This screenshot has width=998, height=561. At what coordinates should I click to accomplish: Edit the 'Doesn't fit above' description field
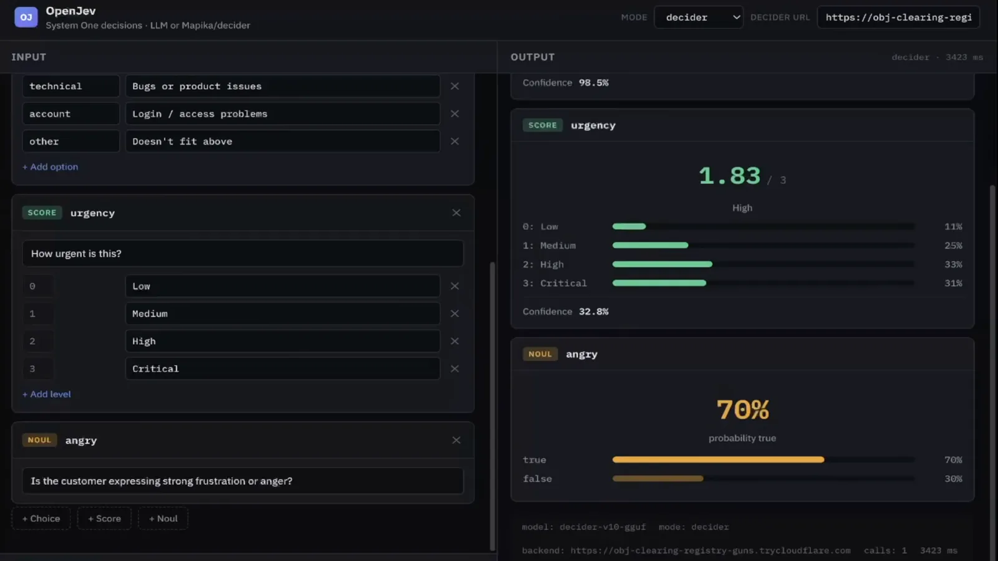coord(283,141)
